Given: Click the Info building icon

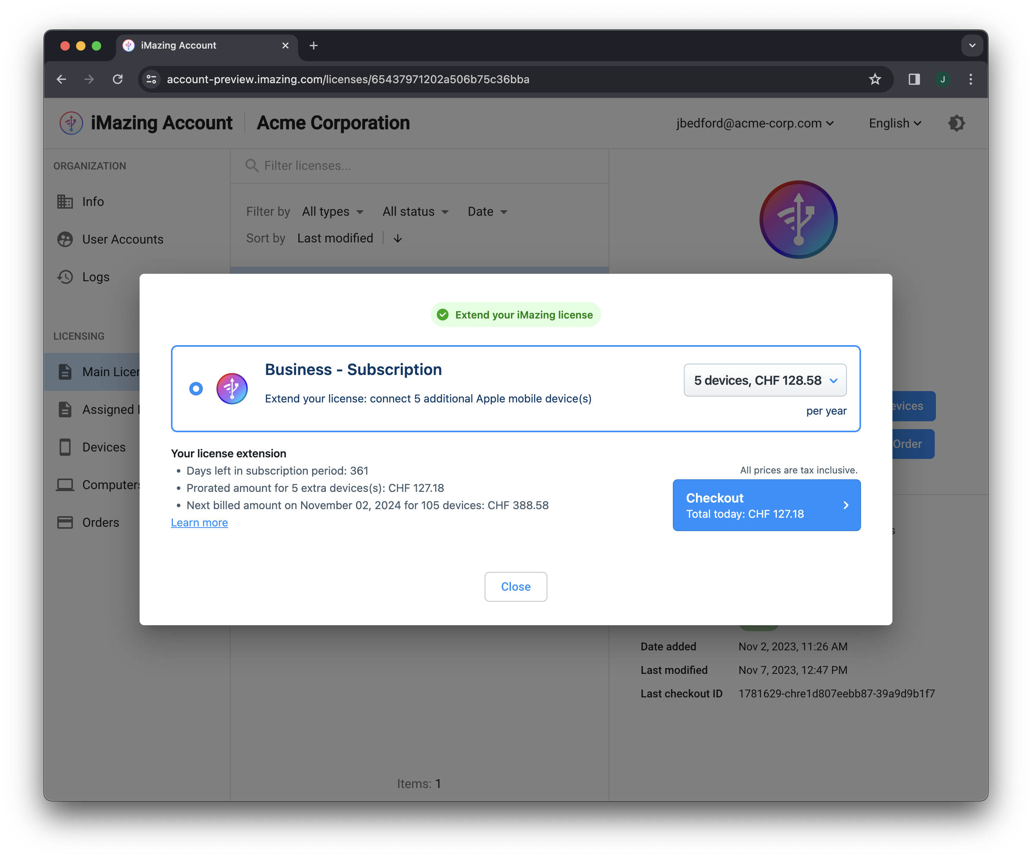Looking at the screenshot, I should click(65, 202).
